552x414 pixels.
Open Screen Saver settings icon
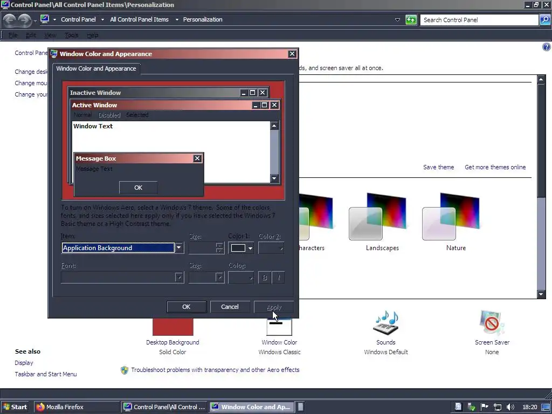pos(492,323)
